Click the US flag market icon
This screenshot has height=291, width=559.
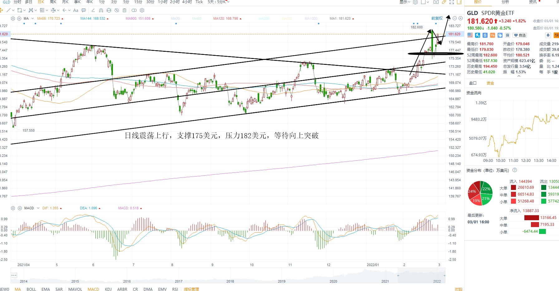pyautogui.click(x=470, y=35)
